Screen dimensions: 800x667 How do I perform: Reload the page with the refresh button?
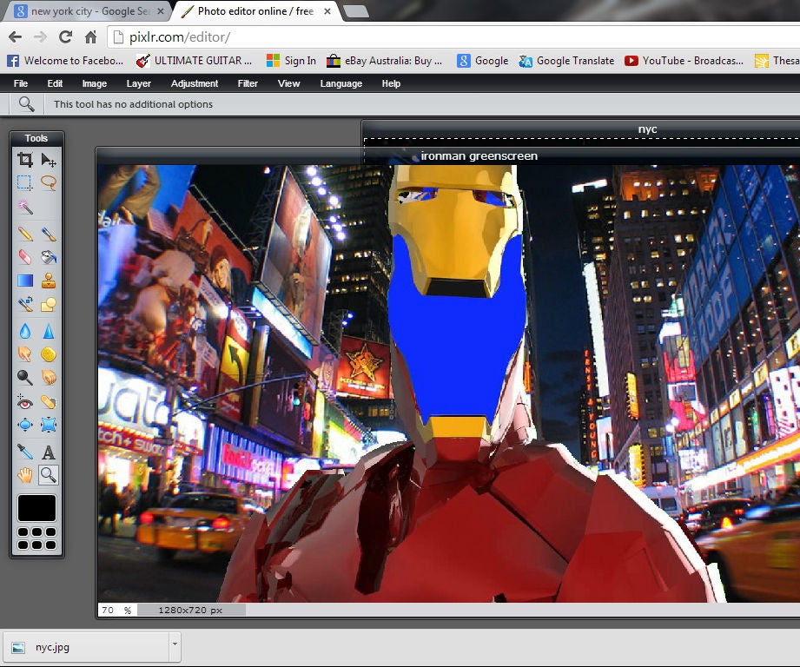tap(65, 36)
